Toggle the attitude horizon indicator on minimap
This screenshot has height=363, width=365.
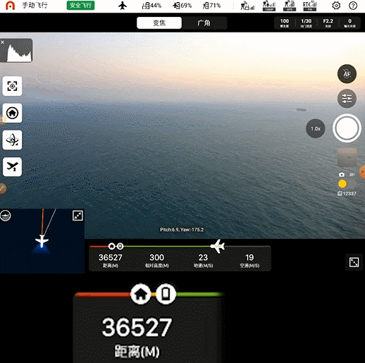tap(6, 216)
